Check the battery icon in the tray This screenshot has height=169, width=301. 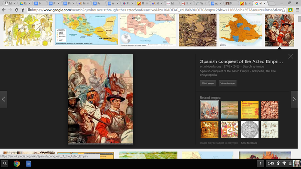290,163
